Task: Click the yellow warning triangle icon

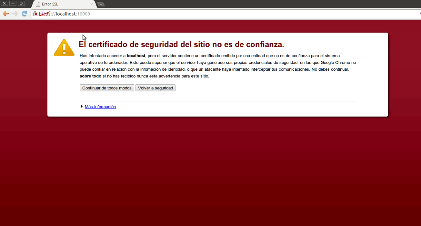Action: [64, 48]
